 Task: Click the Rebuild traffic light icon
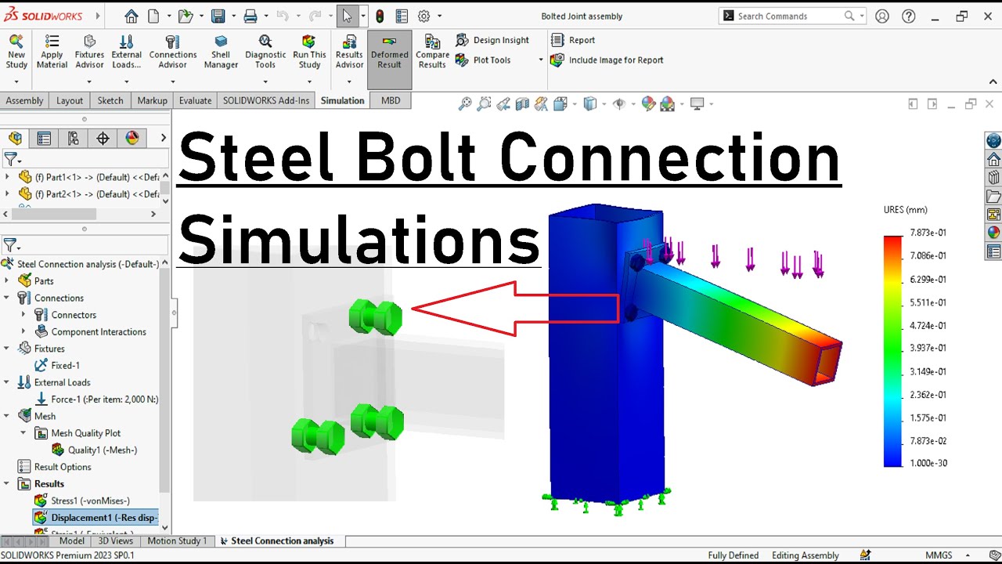380,16
